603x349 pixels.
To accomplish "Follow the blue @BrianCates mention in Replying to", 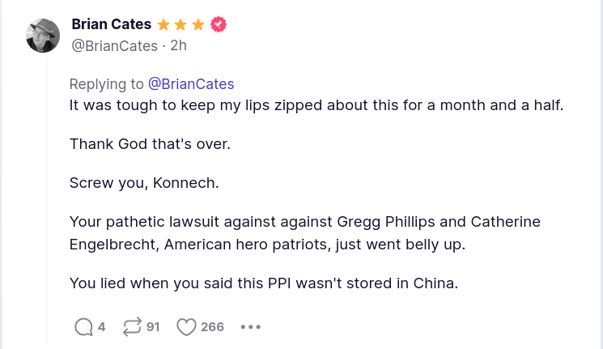I will pyautogui.click(x=190, y=84).
